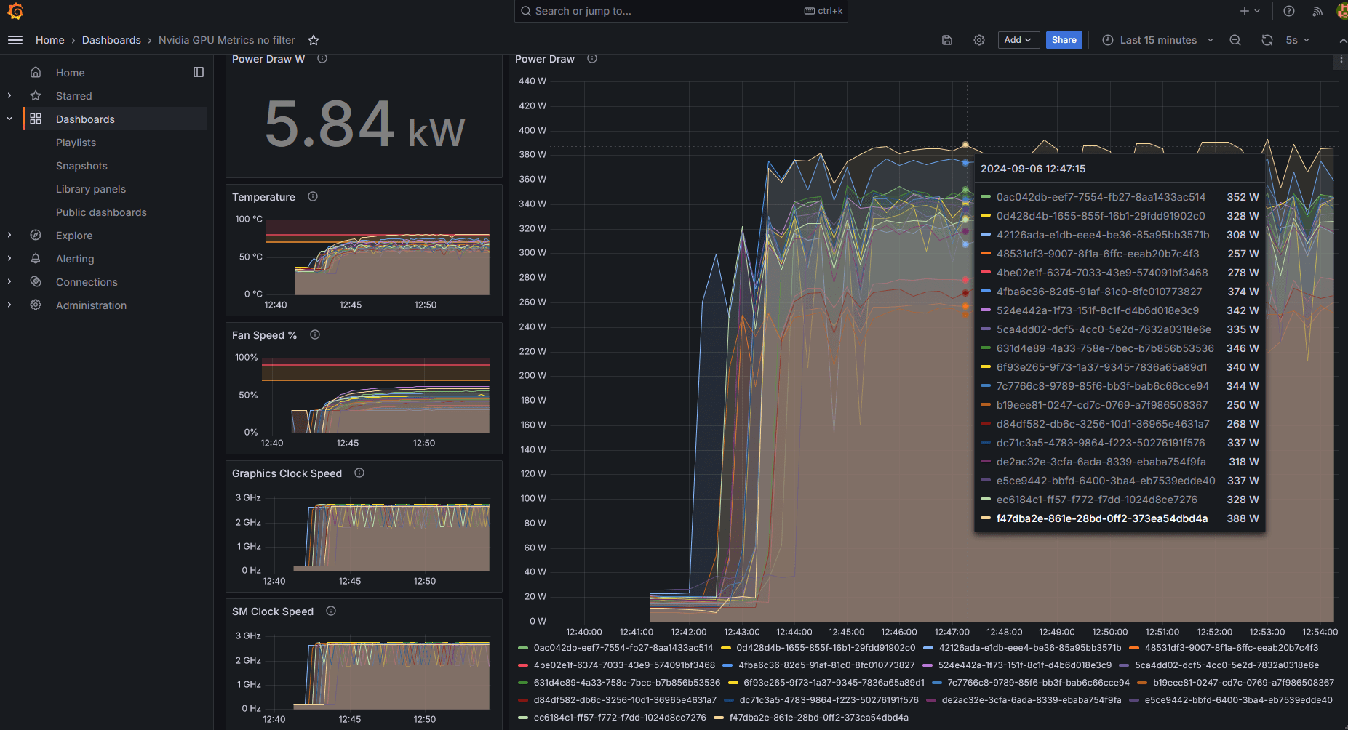Screen dimensions: 1348x730
Task: Click the Home house icon in the sidebar
Action: click(36, 72)
